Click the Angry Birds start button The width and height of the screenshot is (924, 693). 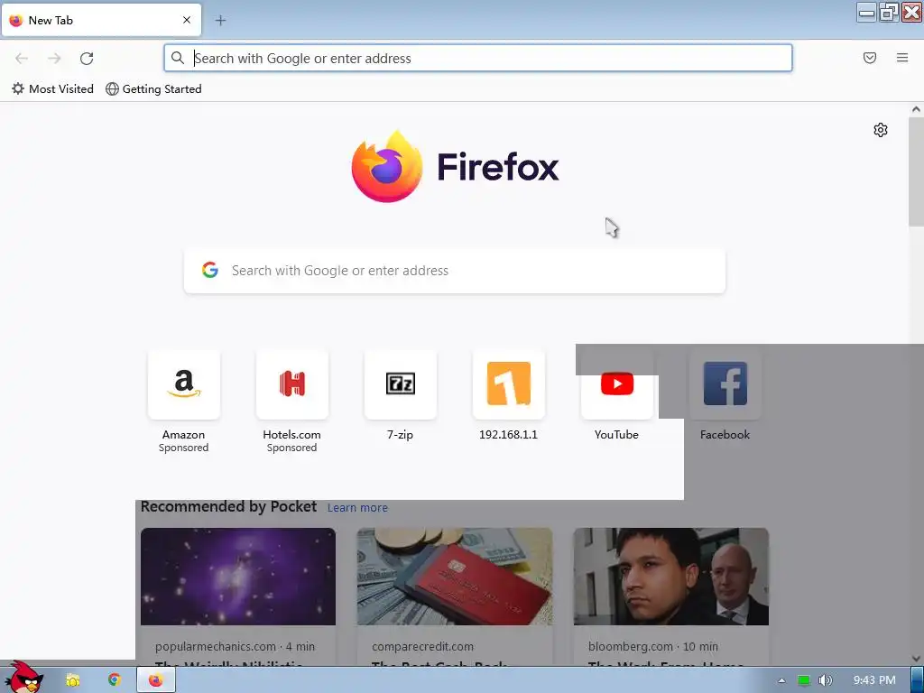23,678
